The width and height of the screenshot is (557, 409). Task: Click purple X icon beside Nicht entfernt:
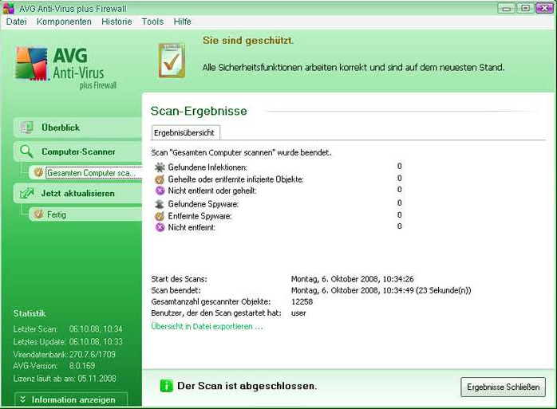tap(160, 227)
